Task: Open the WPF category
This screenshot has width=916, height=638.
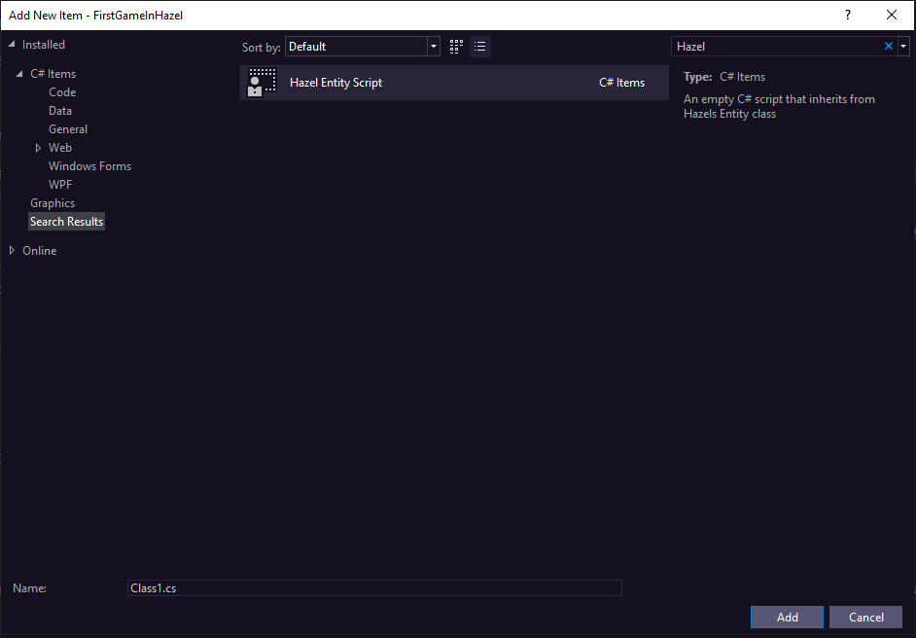Action: pyautogui.click(x=60, y=185)
